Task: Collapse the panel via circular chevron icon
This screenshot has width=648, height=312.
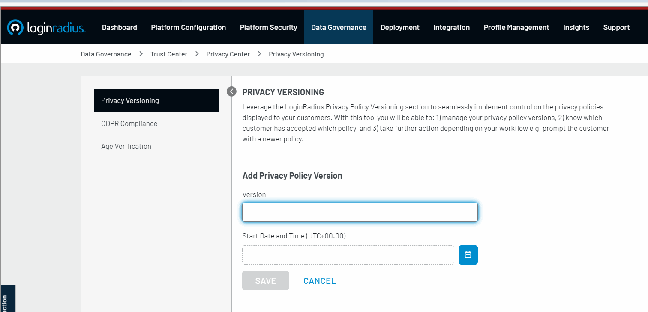Action: tap(231, 91)
